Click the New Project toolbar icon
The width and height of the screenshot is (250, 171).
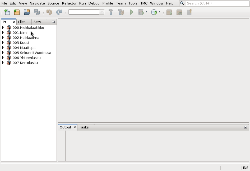[x=17, y=12]
